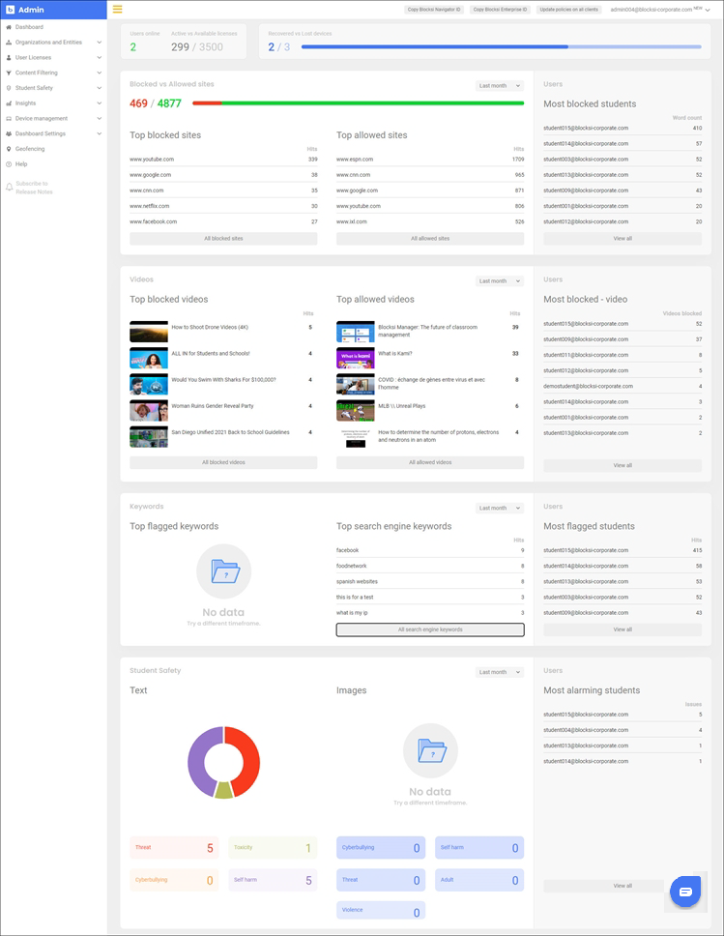View all most blocked video students

pyautogui.click(x=623, y=465)
